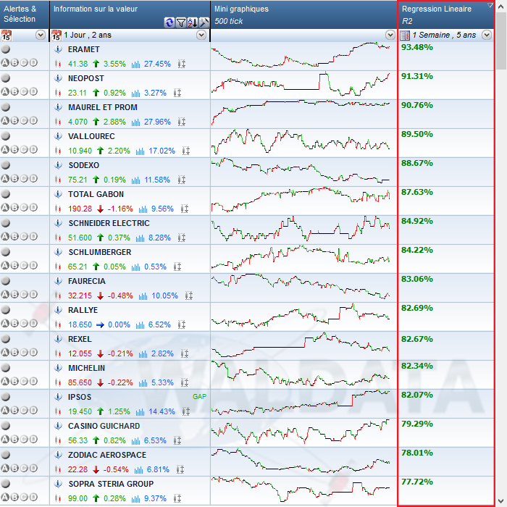Click sort triangle in Regression Lineaire header corner
Viewport: 507px width, 507px height.
[x=490, y=5]
